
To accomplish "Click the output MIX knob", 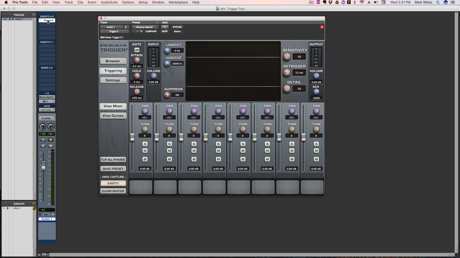I will coord(316,92).
